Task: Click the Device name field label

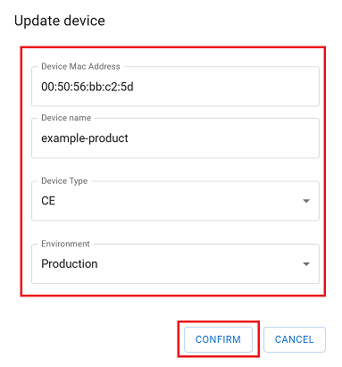Action: 66,118
